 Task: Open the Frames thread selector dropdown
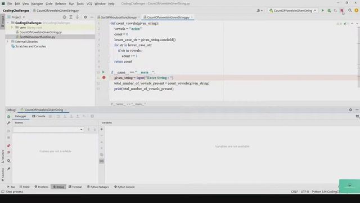pyautogui.click(x=48, y=130)
